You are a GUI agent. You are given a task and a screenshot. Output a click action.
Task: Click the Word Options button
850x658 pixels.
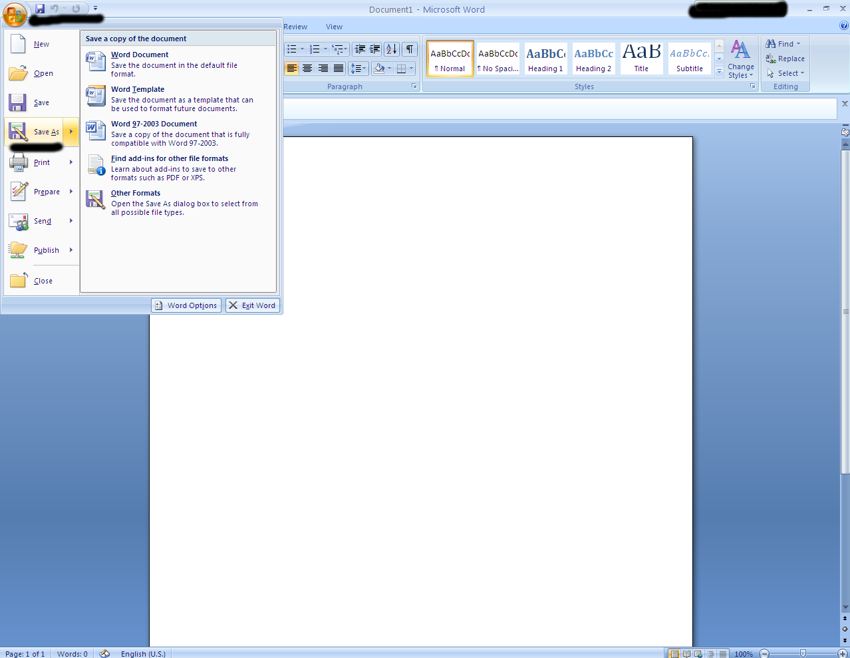click(x=186, y=305)
